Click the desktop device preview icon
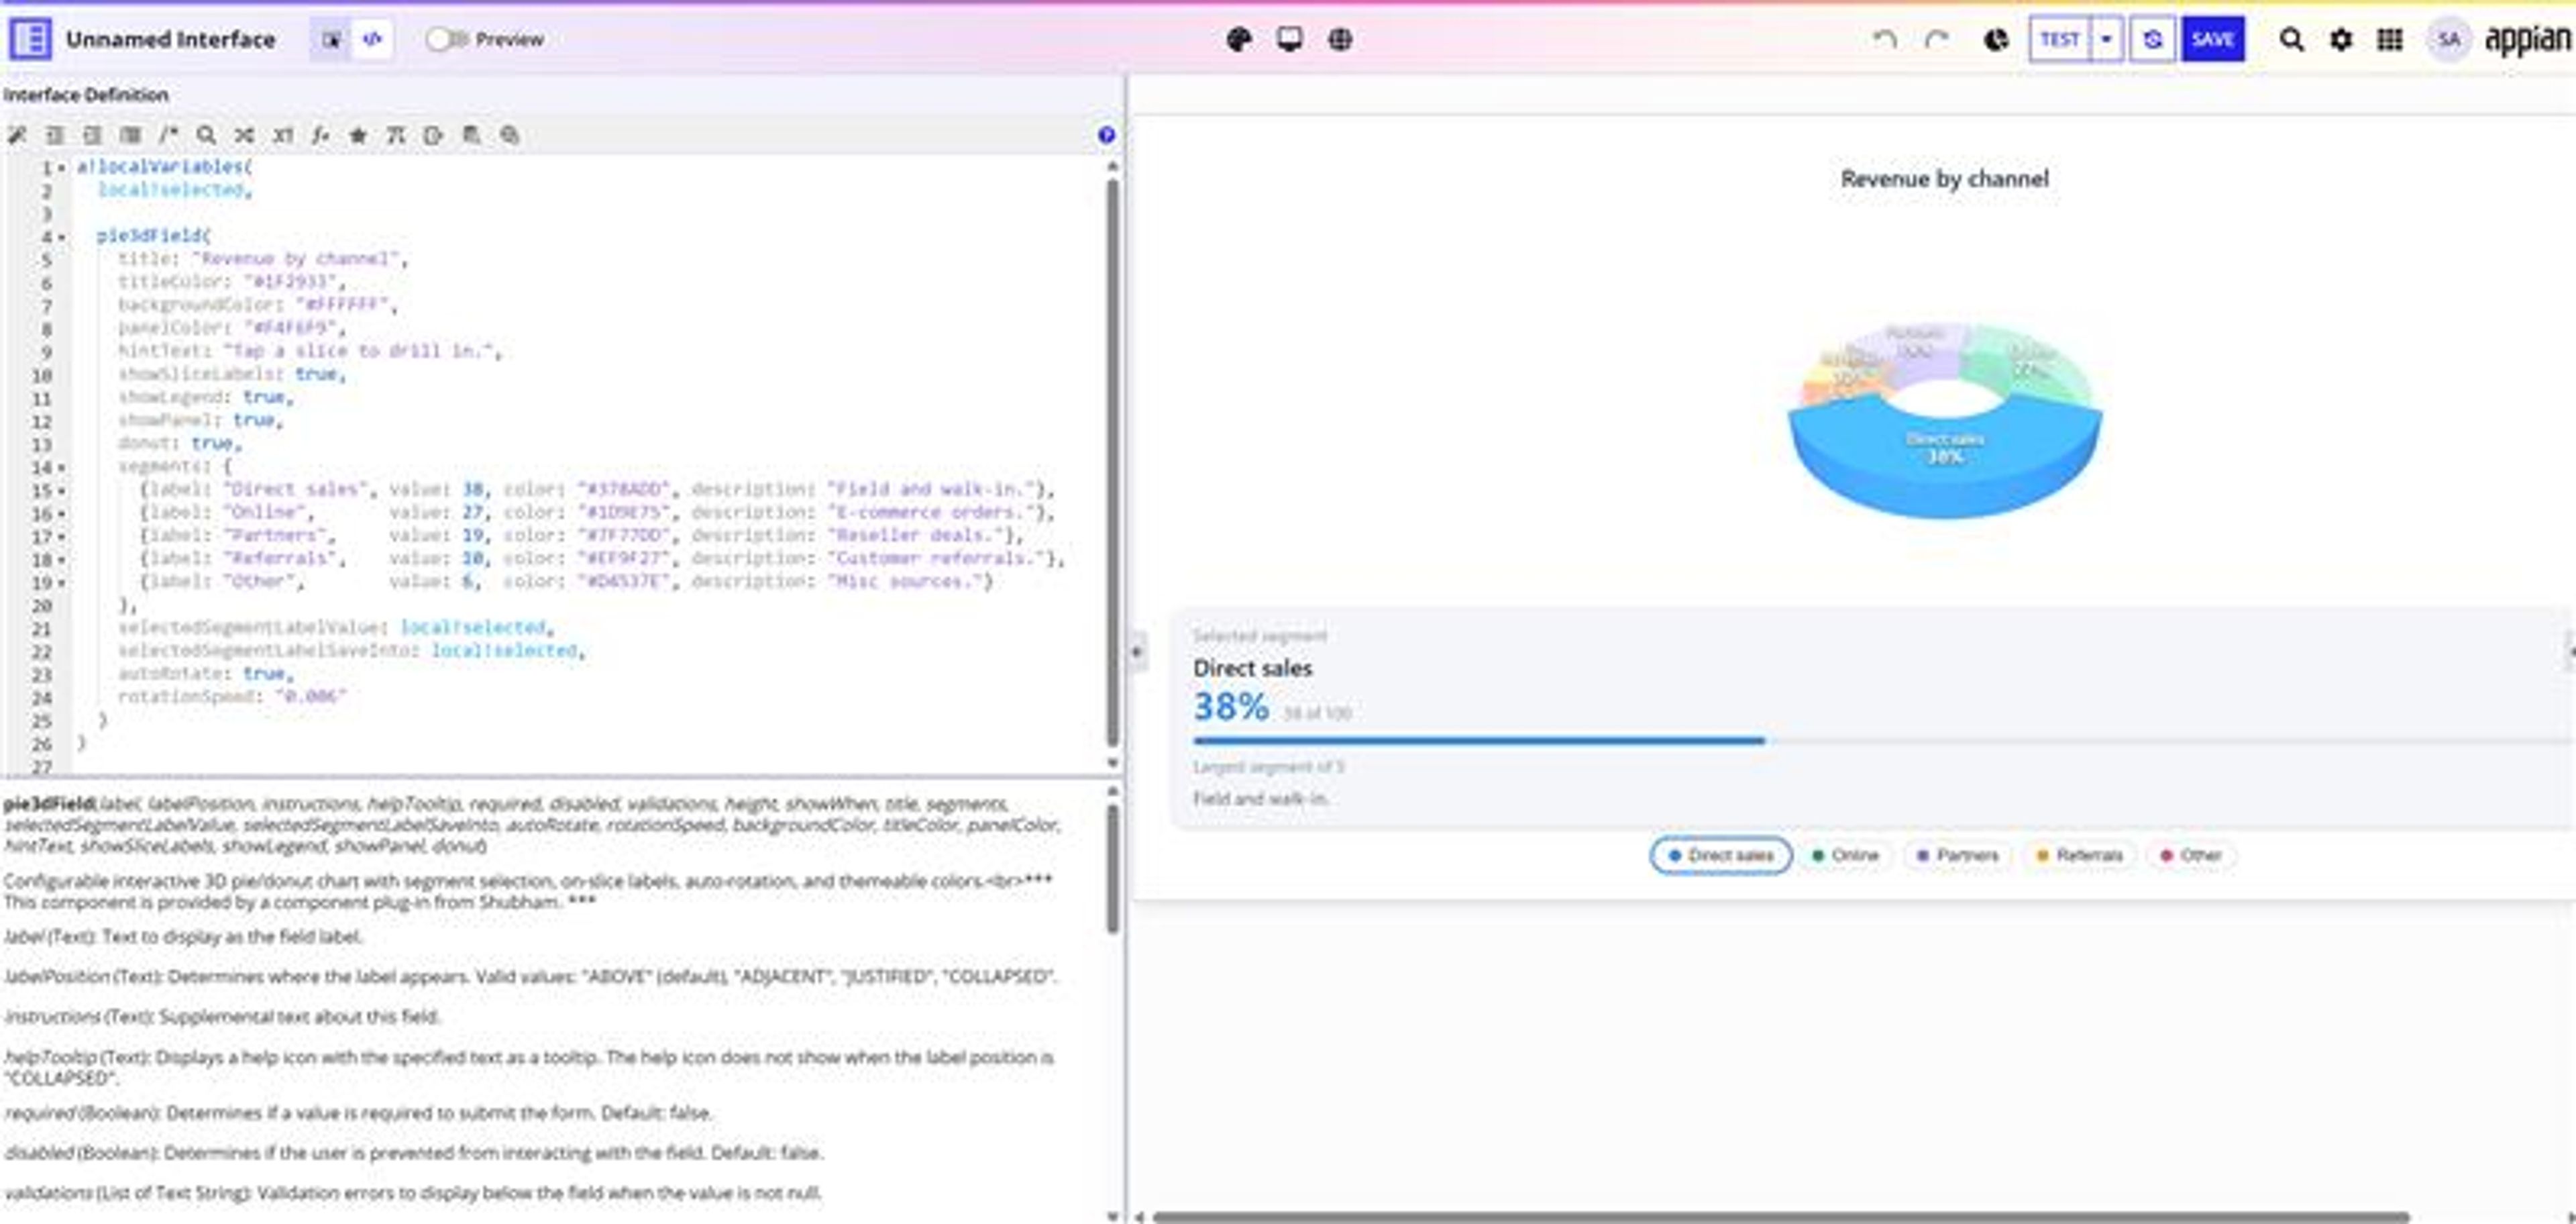2576x1224 pixels. coord(1289,39)
